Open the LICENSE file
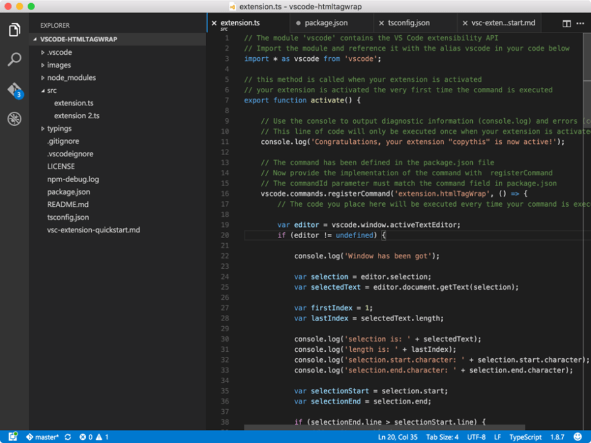 point(61,167)
